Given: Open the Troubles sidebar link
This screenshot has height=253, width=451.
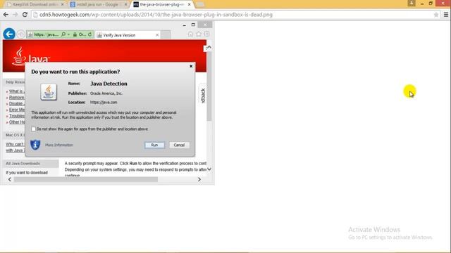Looking at the screenshot, I should point(17,116).
